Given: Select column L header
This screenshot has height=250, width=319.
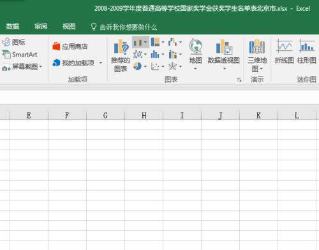Looking at the screenshot, I should pos(297,115).
